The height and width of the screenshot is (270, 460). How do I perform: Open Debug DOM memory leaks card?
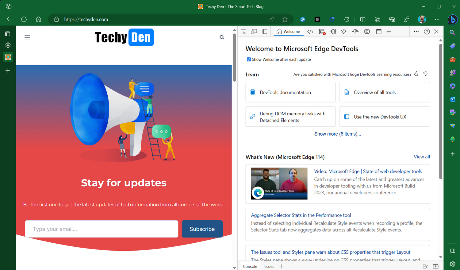pyautogui.click(x=290, y=117)
